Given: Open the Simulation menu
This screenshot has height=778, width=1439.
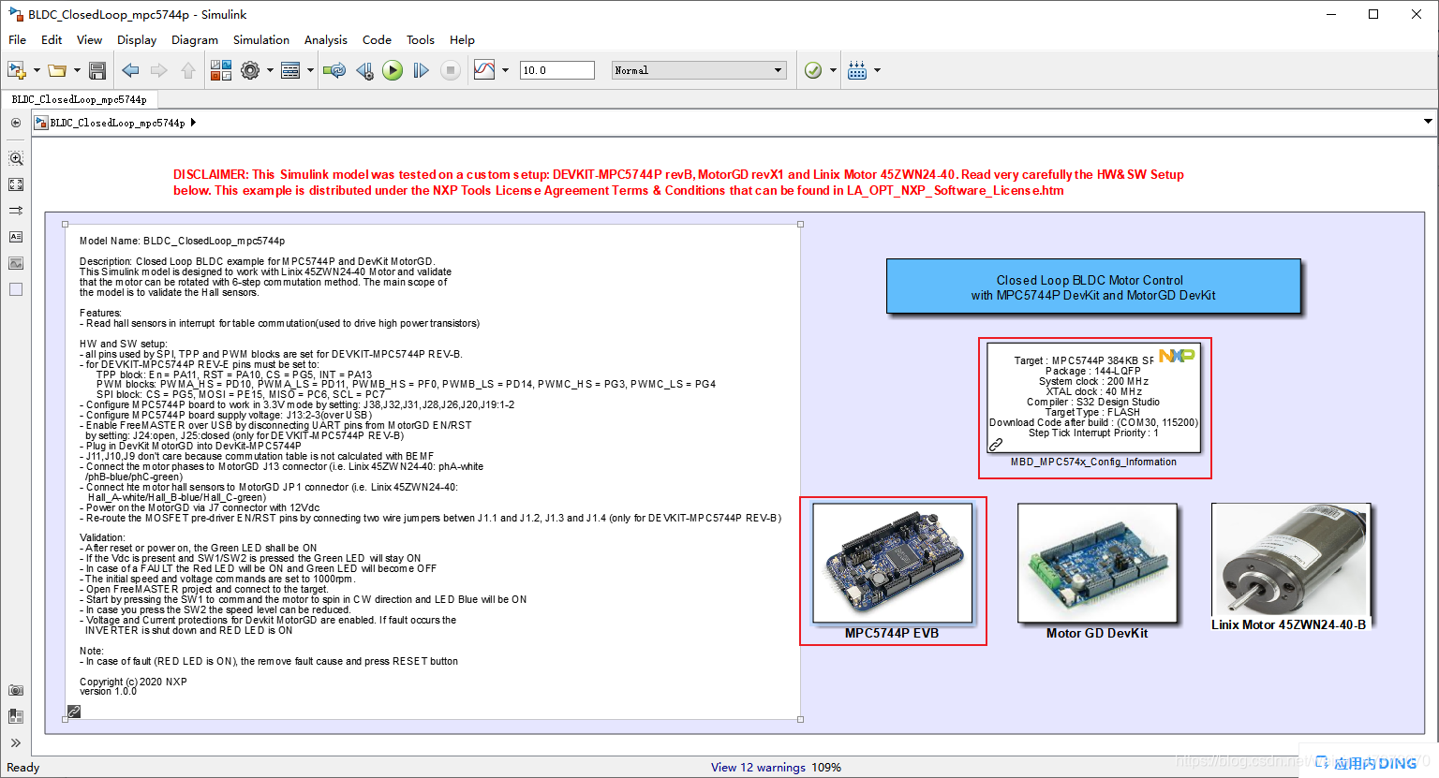Looking at the screenshot, I should (x=260, y=39).
